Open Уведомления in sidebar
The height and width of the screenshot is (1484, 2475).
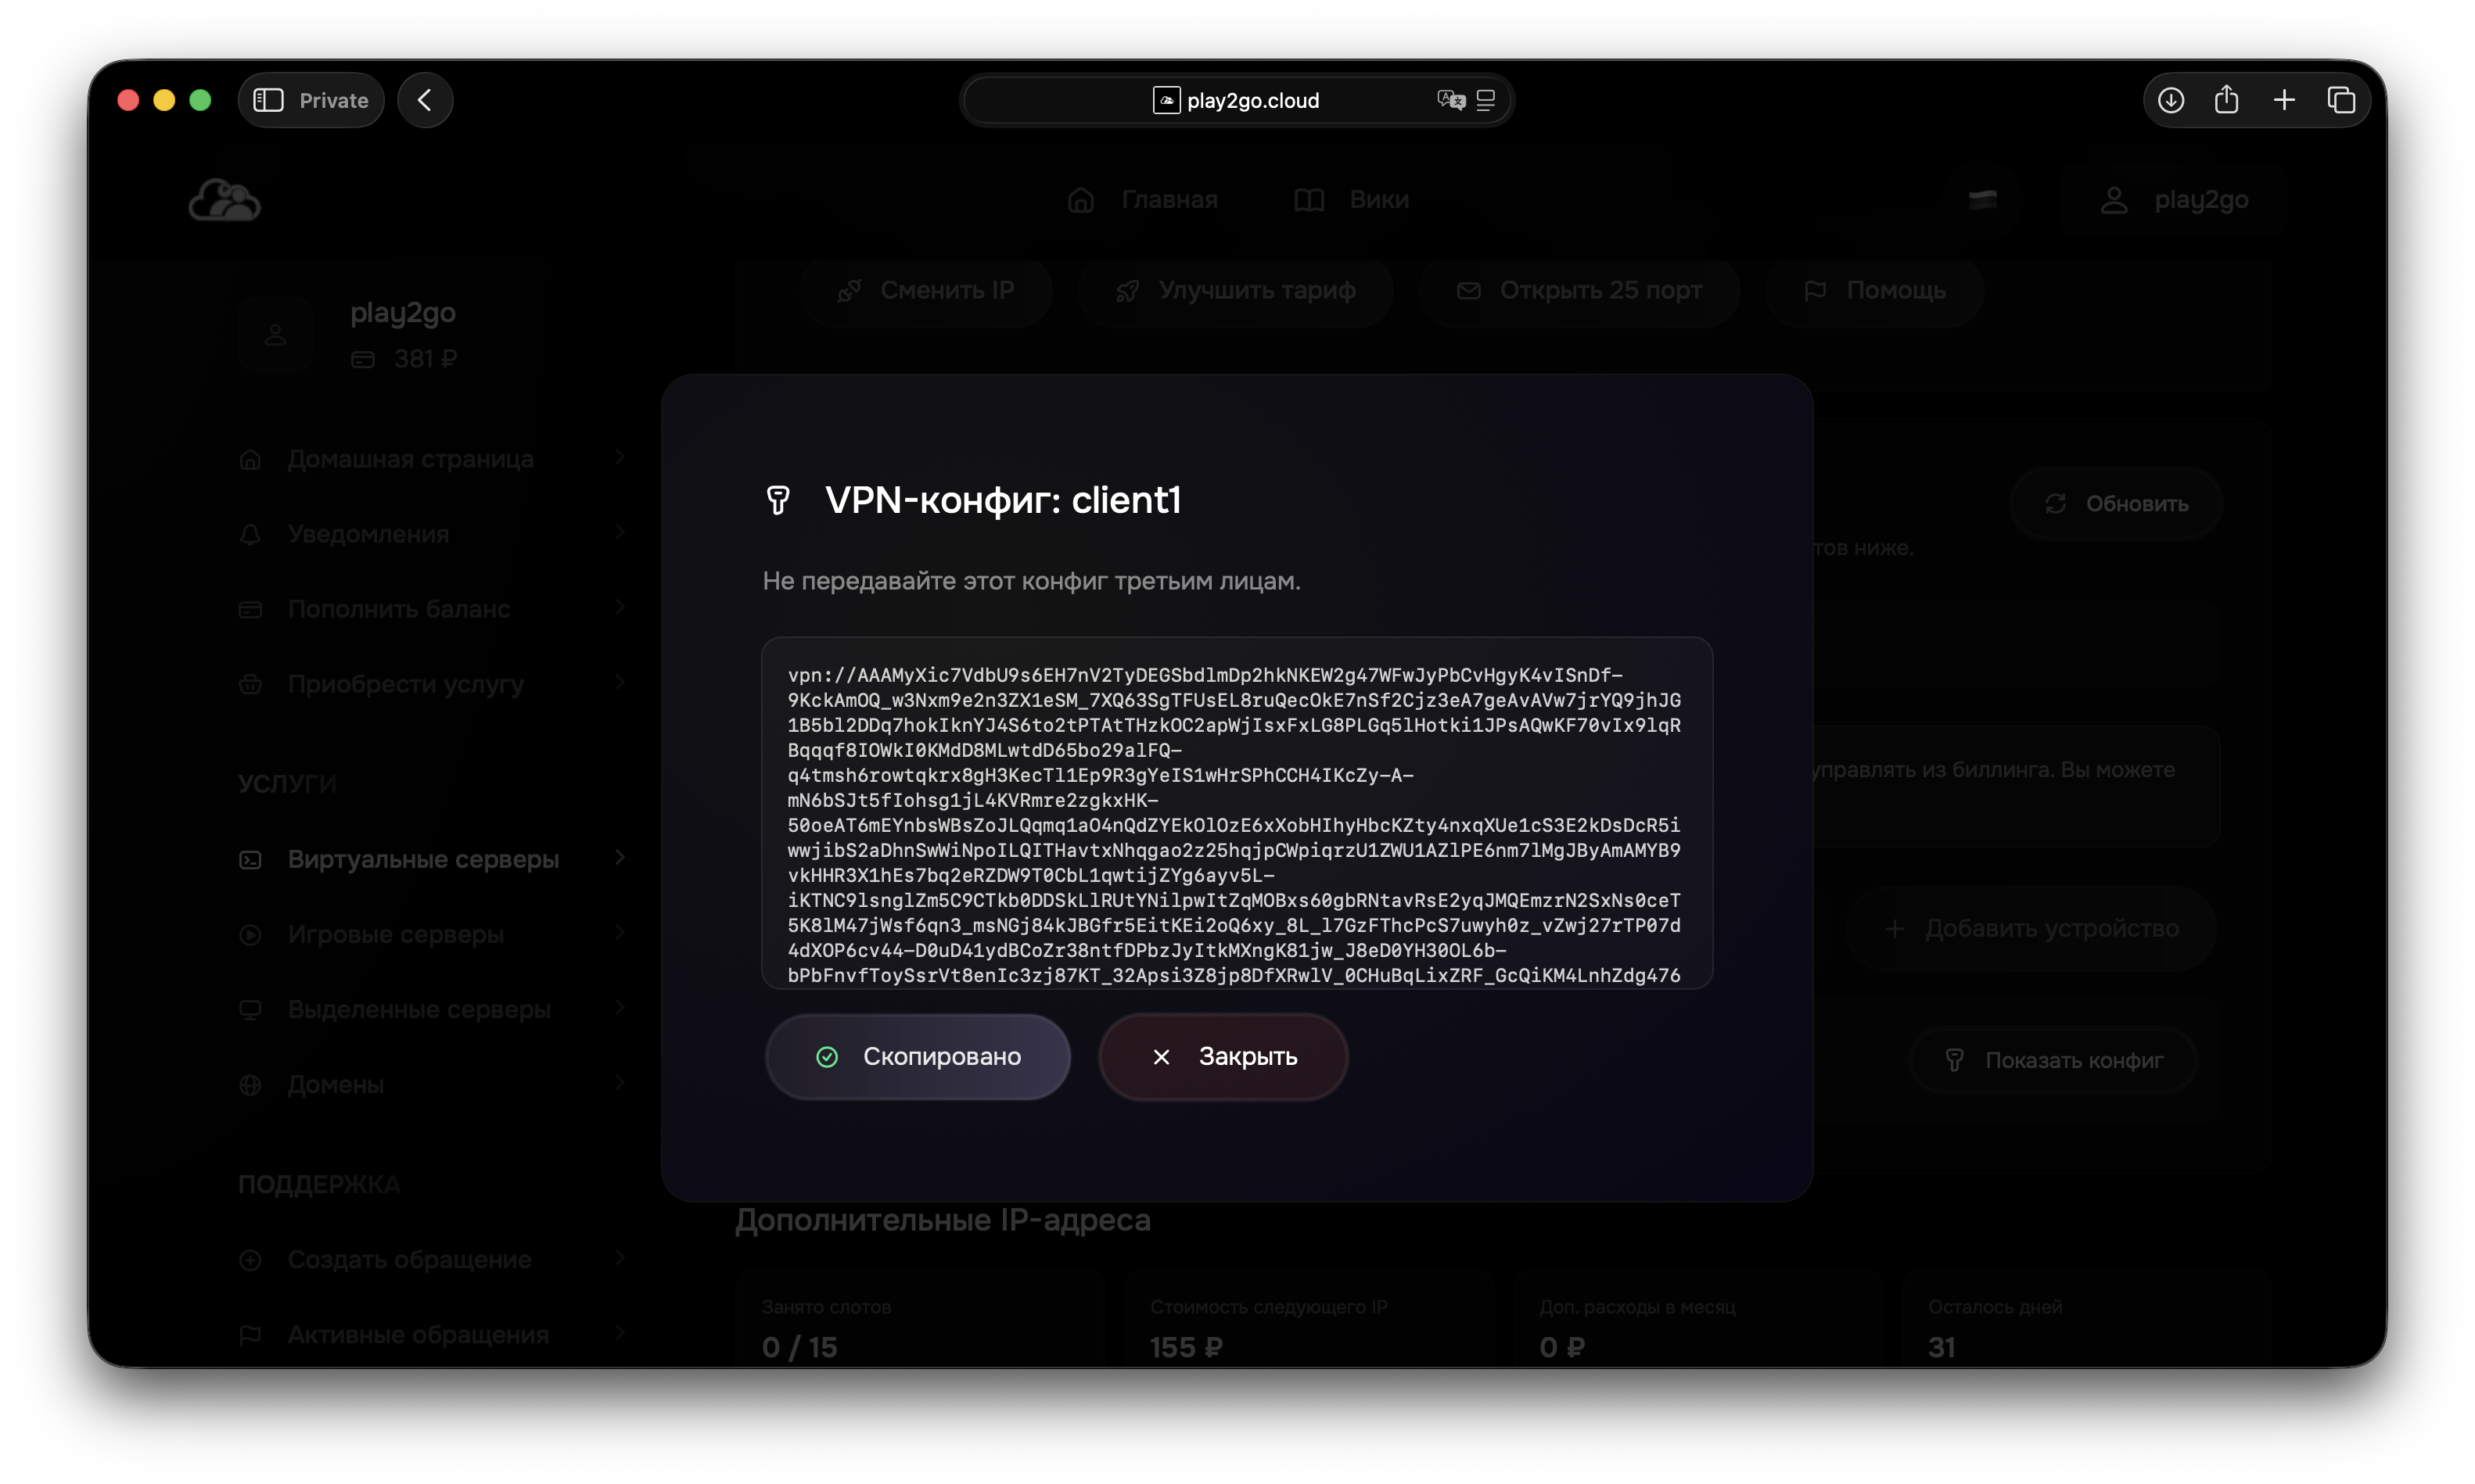pos(432,534)
